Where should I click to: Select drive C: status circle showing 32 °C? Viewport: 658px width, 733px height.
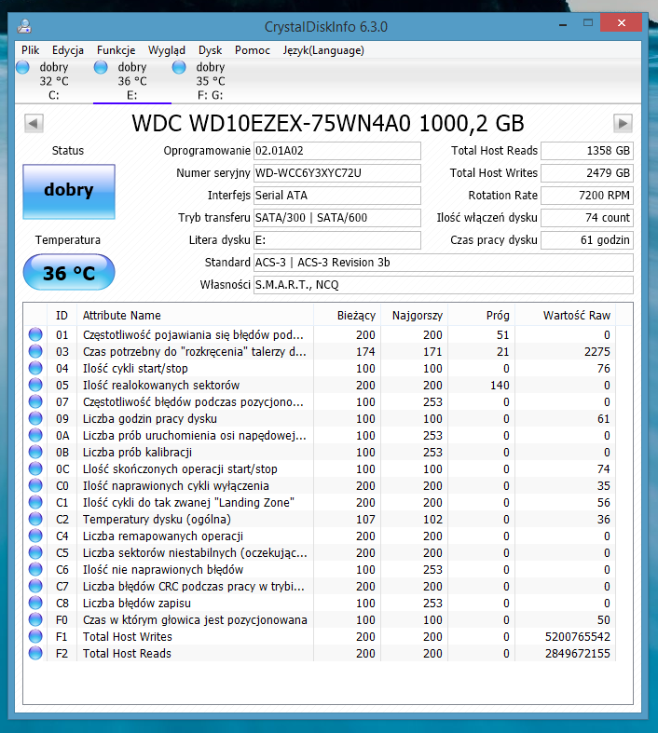(23, 67)
